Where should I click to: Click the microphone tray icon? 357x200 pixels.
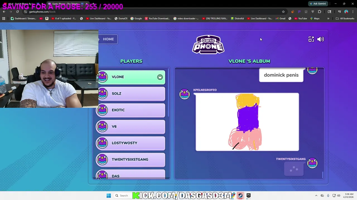pyautogui.click(x=328, y=196)
